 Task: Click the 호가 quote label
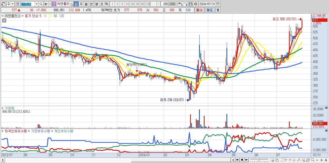point(117,10)
